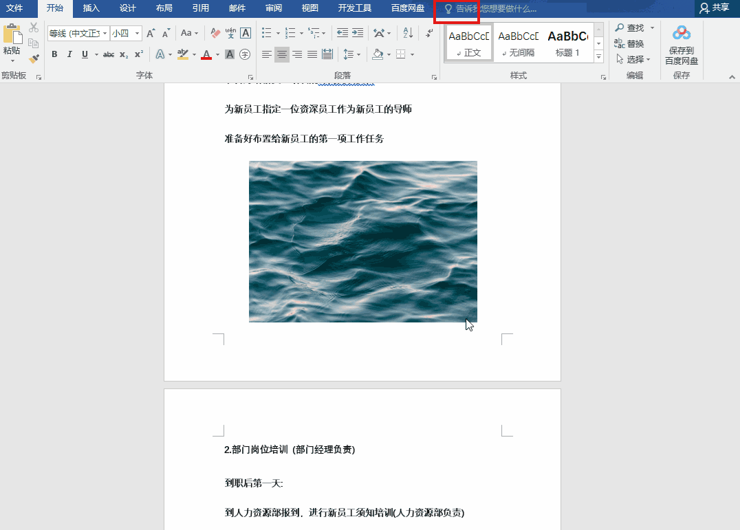Decrease font size with smaller A icon
The image size is (740, 530).
(x=166, y=33)
